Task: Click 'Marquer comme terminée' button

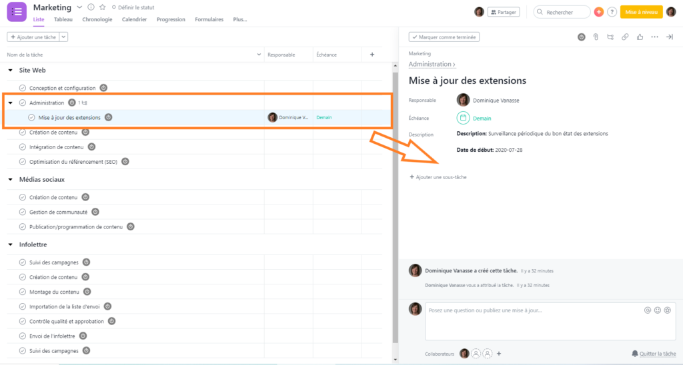Action: pos(444,37)
